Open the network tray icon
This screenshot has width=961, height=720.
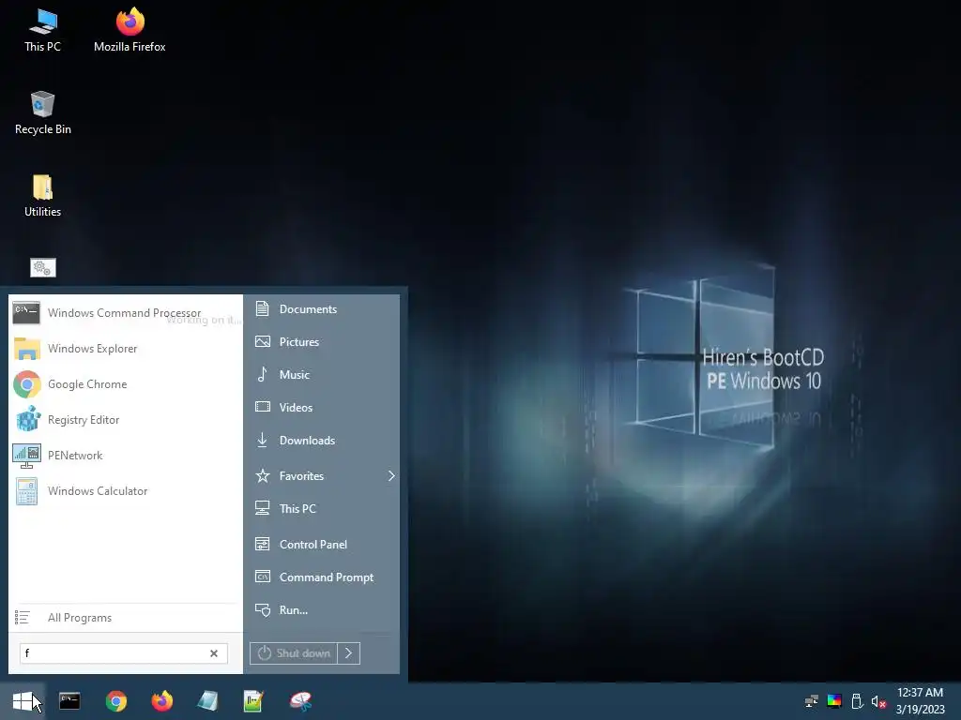click(x=812, y=701)
